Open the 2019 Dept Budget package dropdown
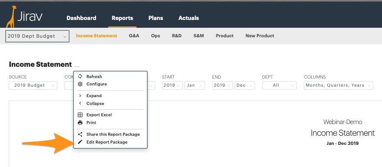The image size is (382, 167). [x=37, y=36]
